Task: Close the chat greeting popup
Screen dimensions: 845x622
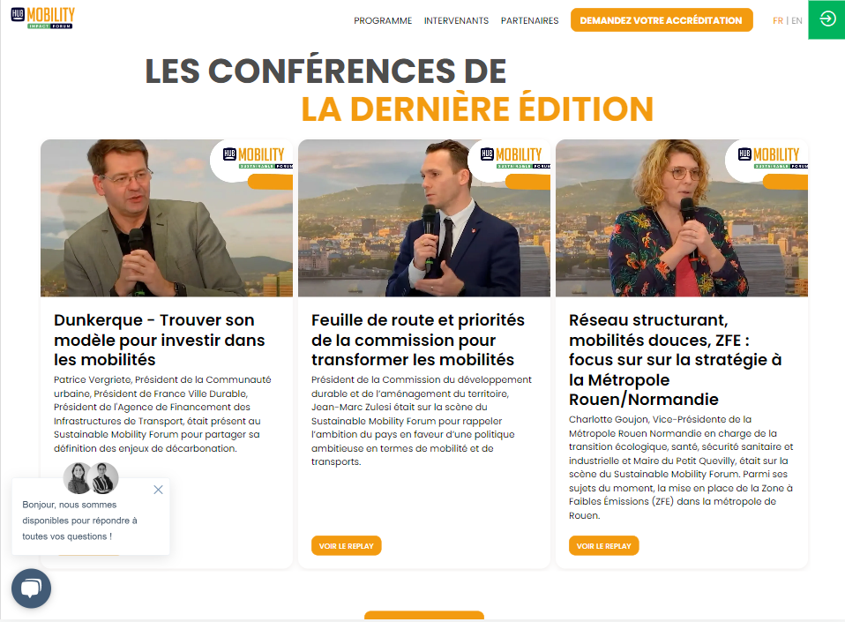Action: point(158,490)
